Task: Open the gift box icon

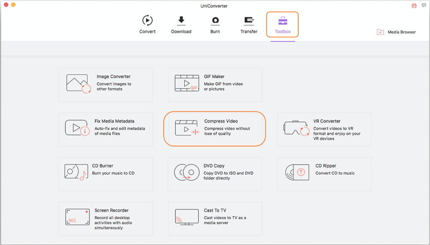Action: point(414,6)
